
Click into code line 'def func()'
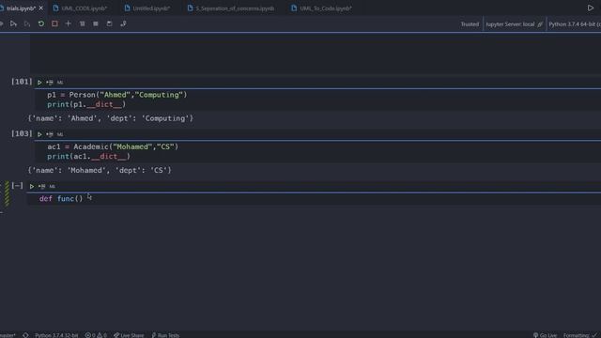(61, 198)
